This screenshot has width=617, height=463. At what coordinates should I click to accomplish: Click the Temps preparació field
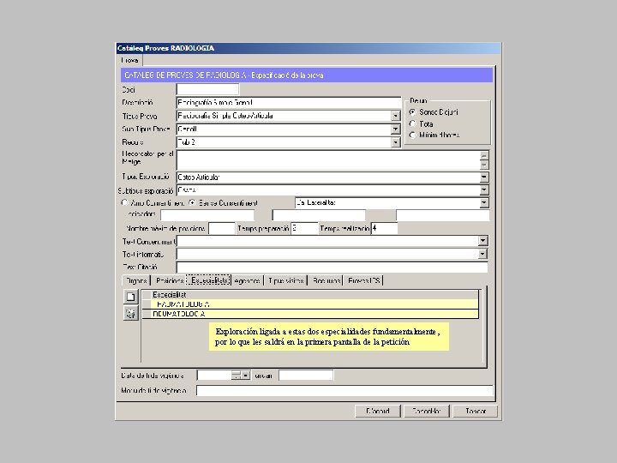[x=304, y=228]
